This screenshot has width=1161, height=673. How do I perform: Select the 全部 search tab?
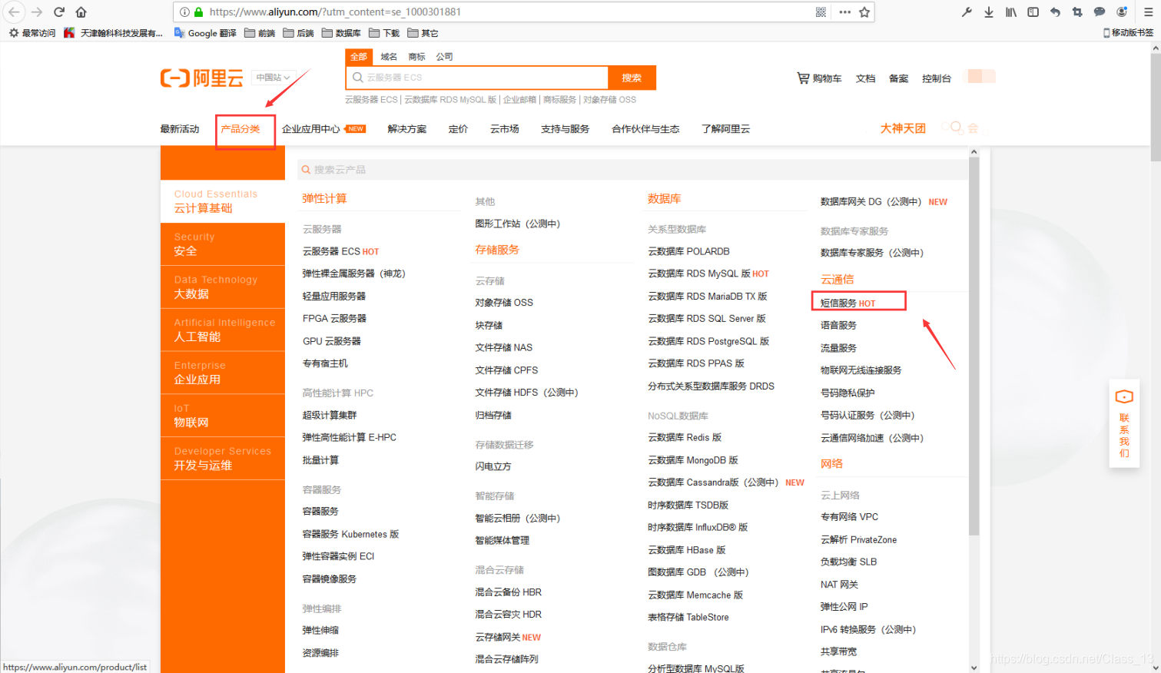coord(359,57)
